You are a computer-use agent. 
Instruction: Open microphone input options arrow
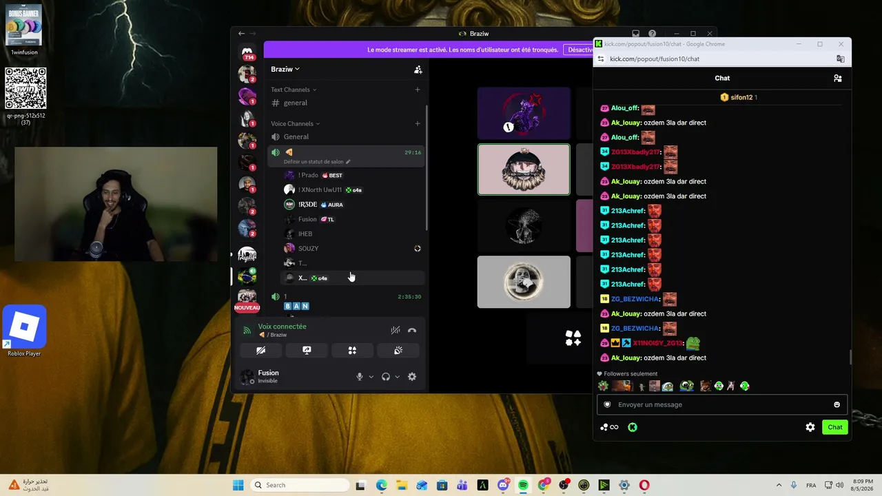pyautogui.click(x=371, y=377)
